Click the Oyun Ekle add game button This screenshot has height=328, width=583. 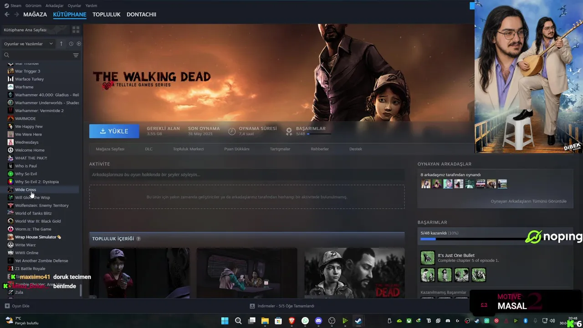(x=17, y=306)
